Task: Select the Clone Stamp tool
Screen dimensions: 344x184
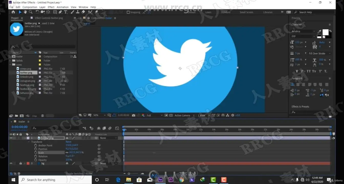Action: [78, 12]
